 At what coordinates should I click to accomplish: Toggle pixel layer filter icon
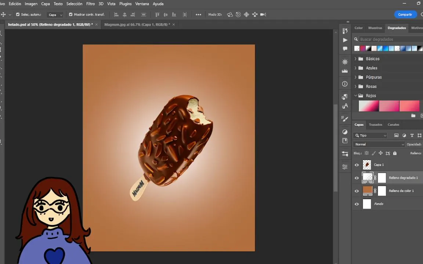point(396,135)
